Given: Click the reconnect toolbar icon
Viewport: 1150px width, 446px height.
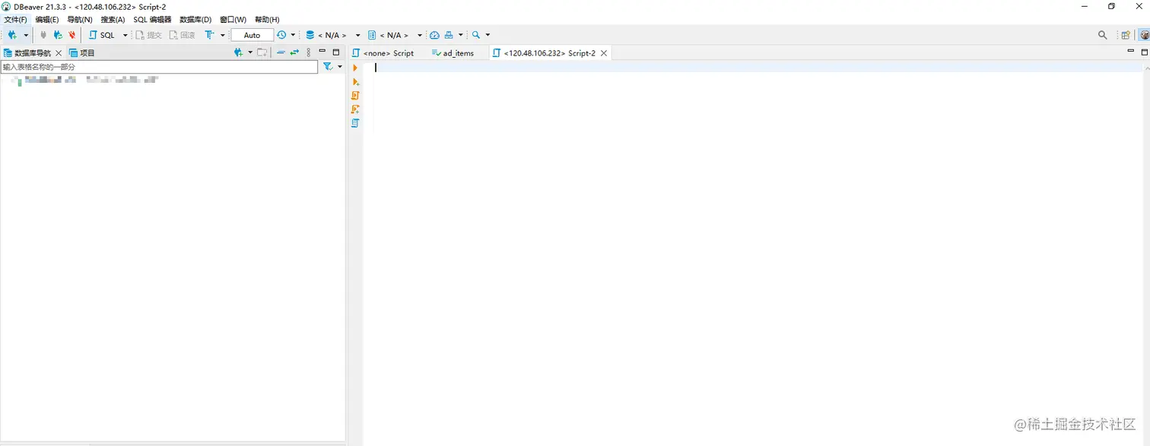Looking at the screenshot, I should (x=58, y=35).
